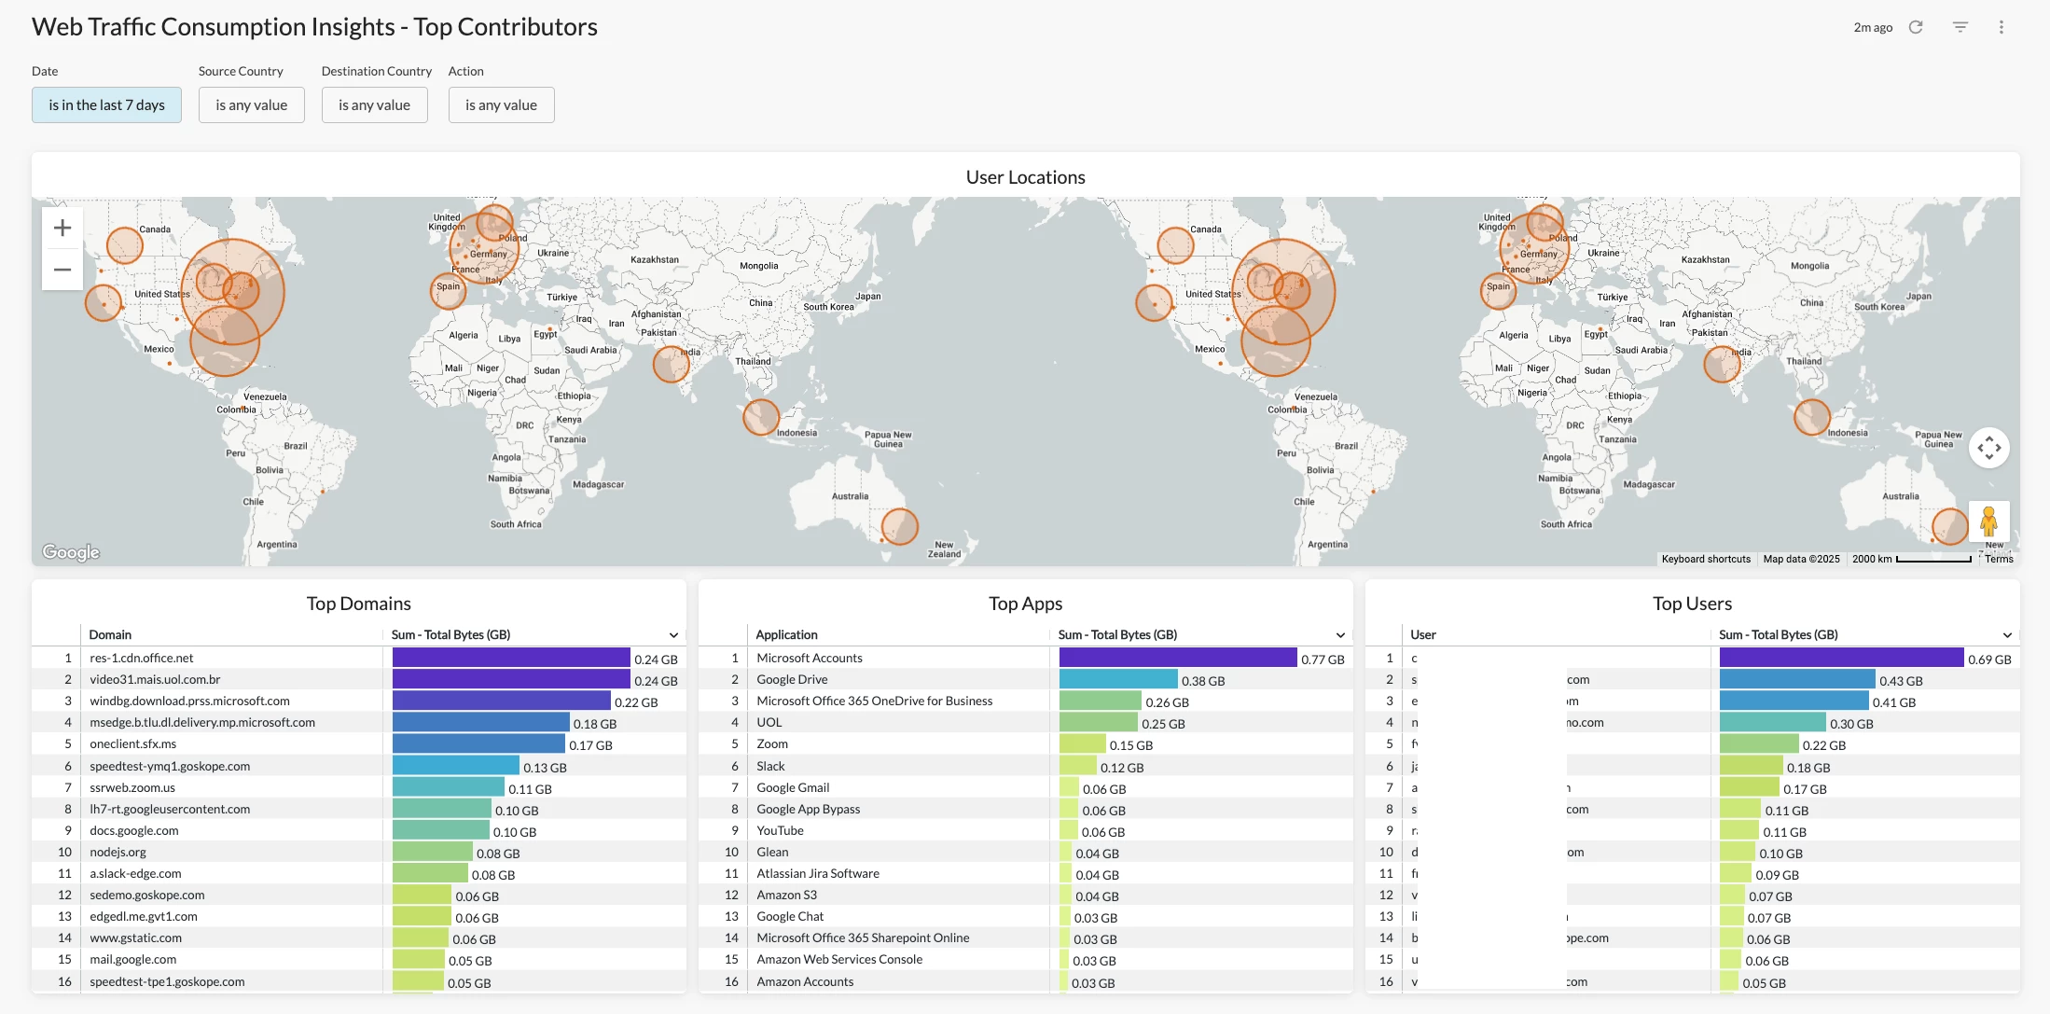Select the Google App Bypass row
2050x1014 pixels.
[x=1026, y=809]
